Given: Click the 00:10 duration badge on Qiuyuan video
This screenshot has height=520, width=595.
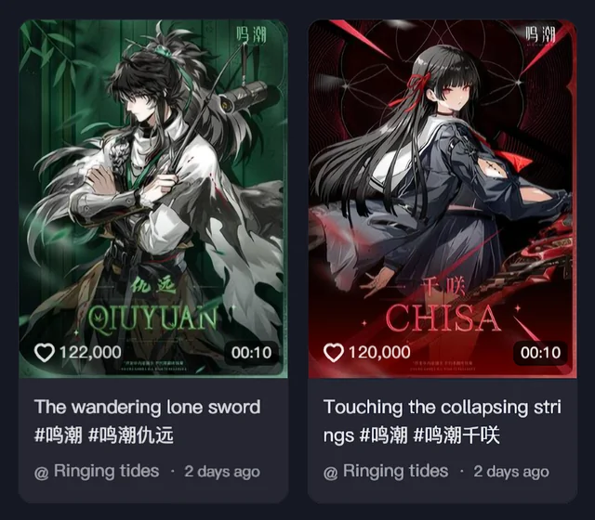Looking at the screenshot, I should (252, 353).
